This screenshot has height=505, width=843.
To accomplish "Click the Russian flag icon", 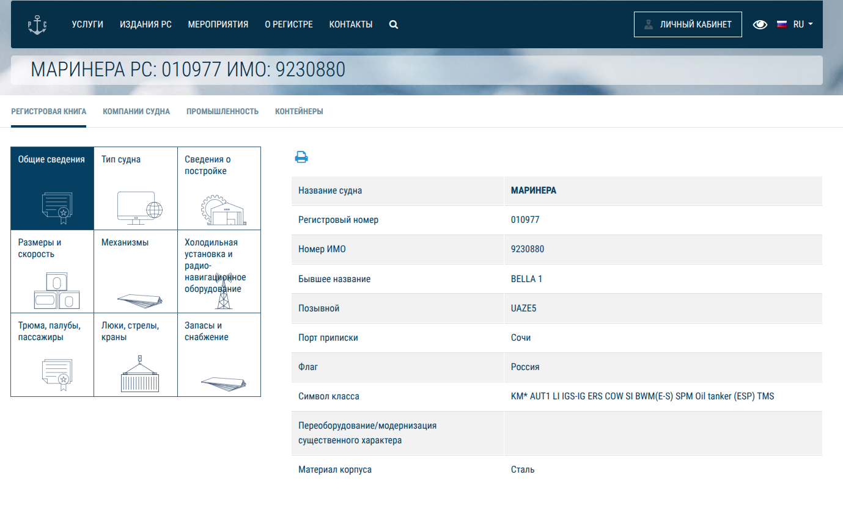I will [781, 25].
